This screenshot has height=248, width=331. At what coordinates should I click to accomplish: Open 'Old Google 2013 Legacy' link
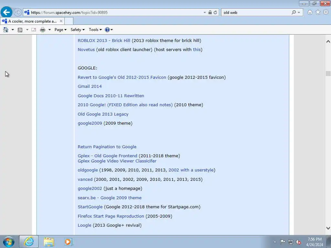(x=103, y=114)
